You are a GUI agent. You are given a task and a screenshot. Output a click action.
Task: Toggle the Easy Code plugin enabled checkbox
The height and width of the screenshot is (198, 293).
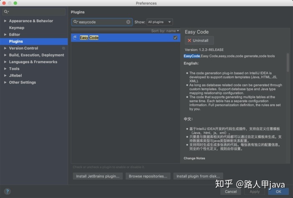point(175,38)
